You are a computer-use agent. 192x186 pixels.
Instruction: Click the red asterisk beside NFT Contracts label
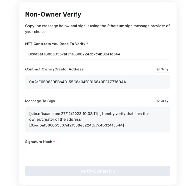pos(87,44)
